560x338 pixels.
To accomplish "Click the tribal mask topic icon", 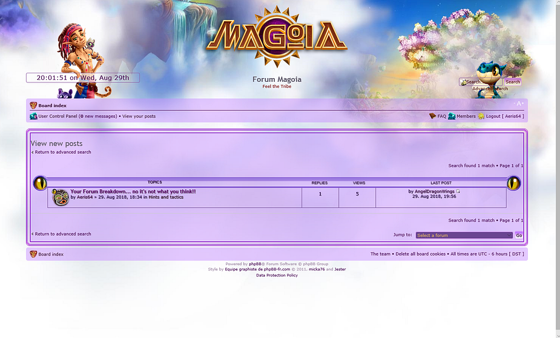I will (61, 197).
